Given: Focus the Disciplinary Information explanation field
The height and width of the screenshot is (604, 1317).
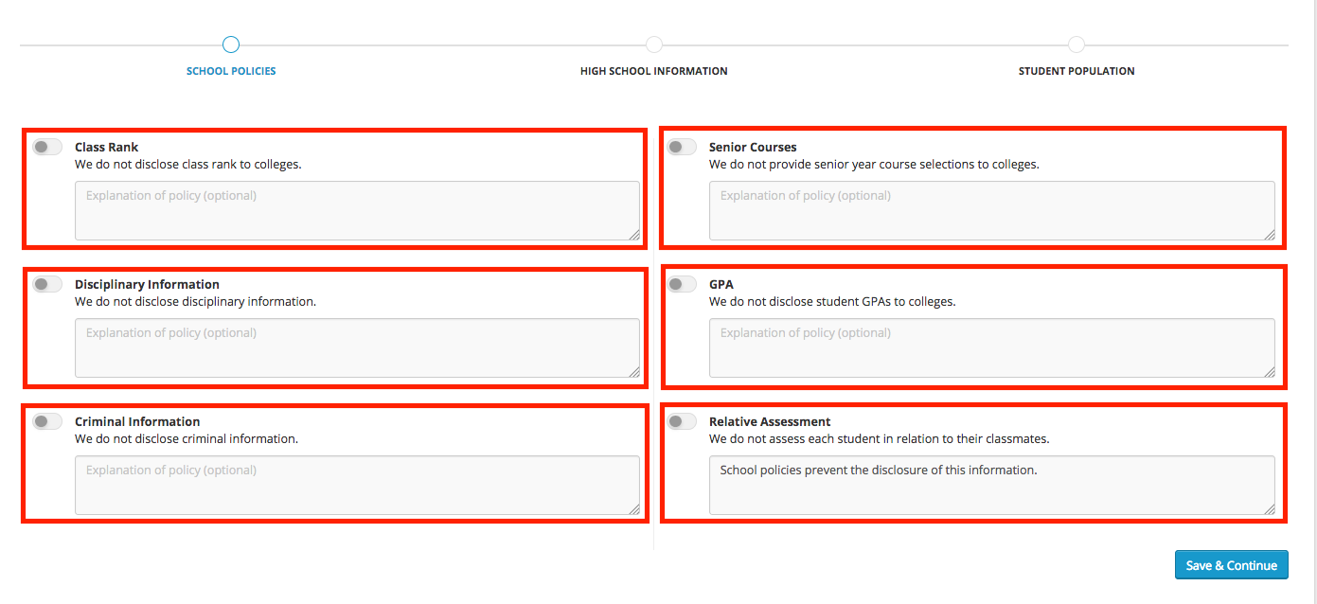Looking at the screenshot, I should point(358,347).
